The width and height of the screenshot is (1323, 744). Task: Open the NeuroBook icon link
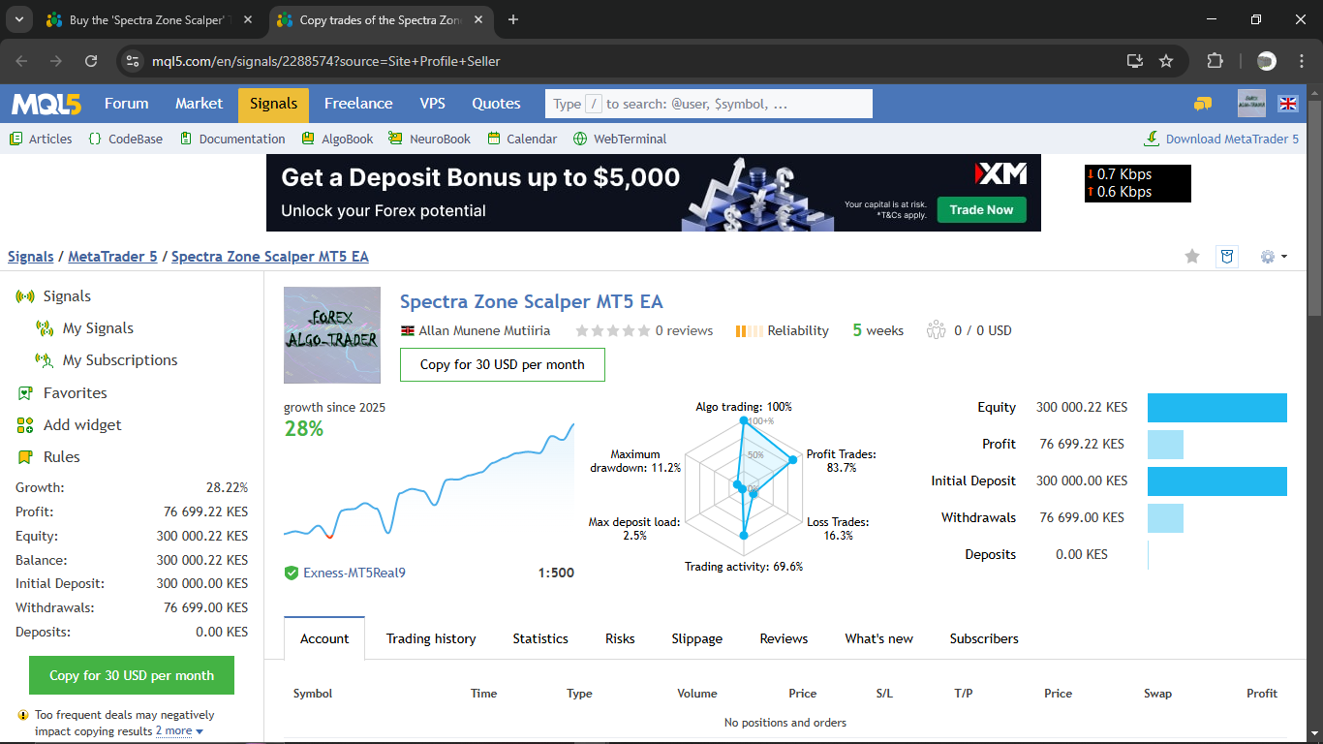point(395,139)
